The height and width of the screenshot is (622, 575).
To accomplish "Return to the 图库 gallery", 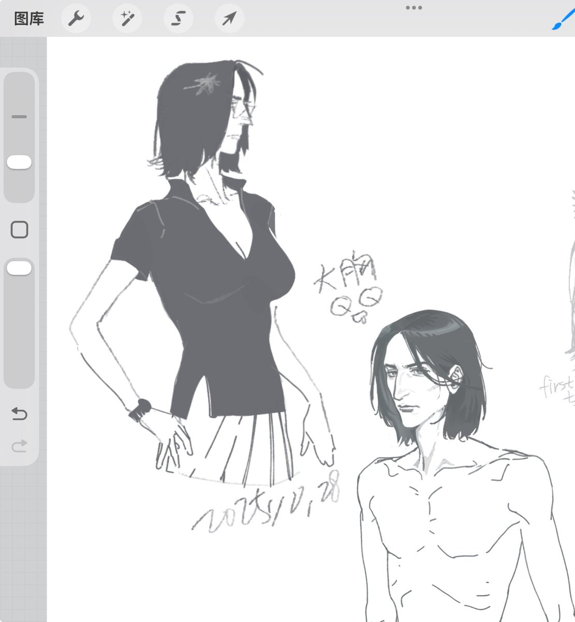I will point(28,18).
